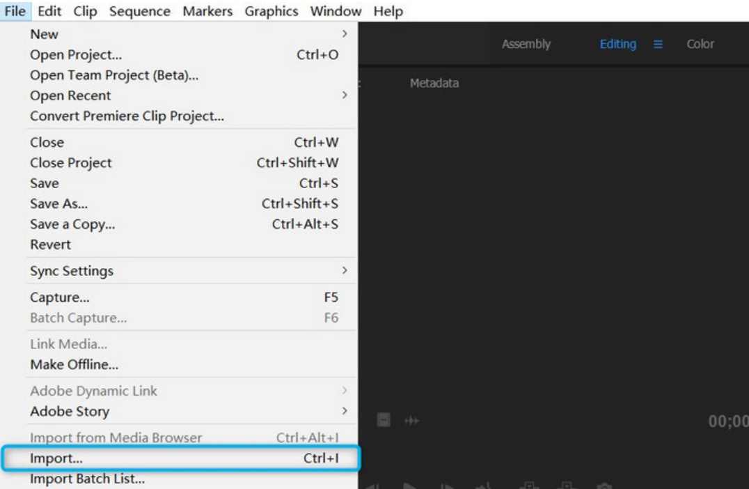The width and height of the screenshot is (749, 489).
Task: Switch to the Assembly workspace
Action: click(526, 44)
